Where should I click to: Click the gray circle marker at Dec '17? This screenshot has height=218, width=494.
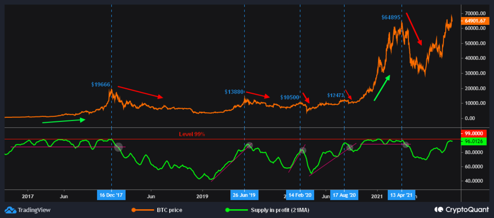tap(118, 146)
